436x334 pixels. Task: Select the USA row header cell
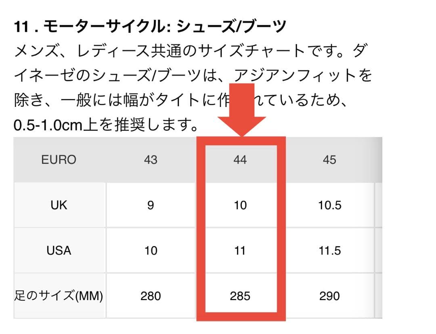[x=59, y=250]
